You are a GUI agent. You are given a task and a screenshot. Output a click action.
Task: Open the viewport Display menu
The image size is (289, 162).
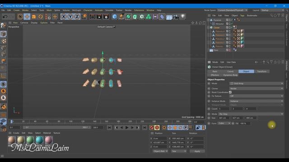(34, 23)
